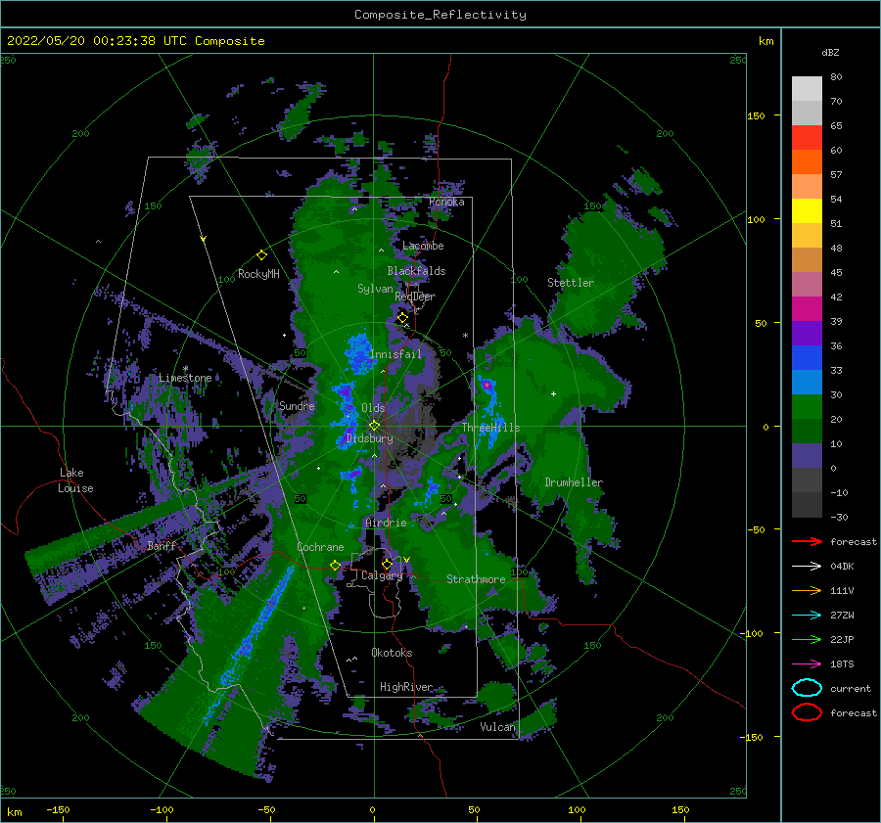
Task: Click the Composite_Reflectivity title
Action: point(440,15)
